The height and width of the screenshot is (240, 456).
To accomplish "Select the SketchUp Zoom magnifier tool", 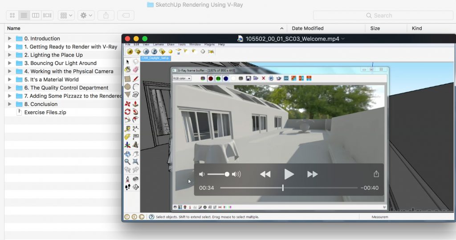I will [127, 162].
